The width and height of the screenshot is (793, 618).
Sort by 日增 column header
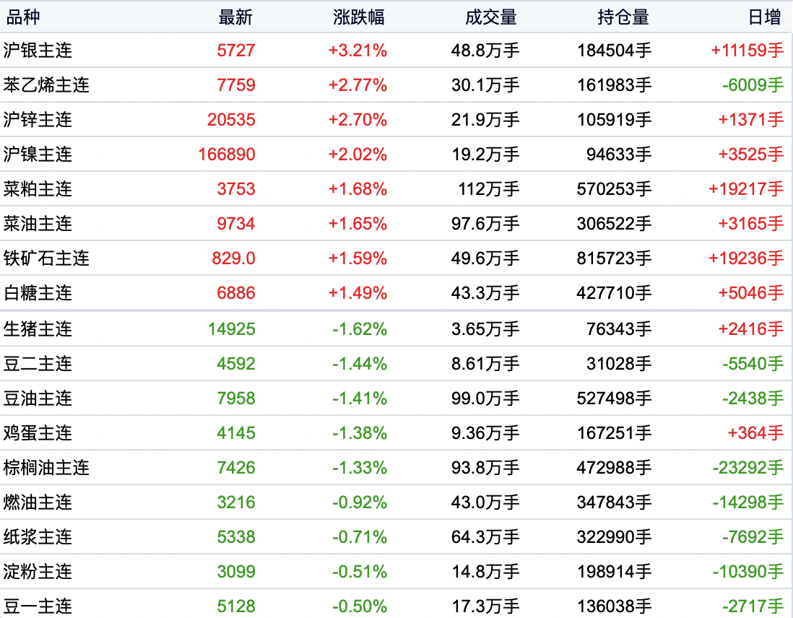tap(765, 17)
